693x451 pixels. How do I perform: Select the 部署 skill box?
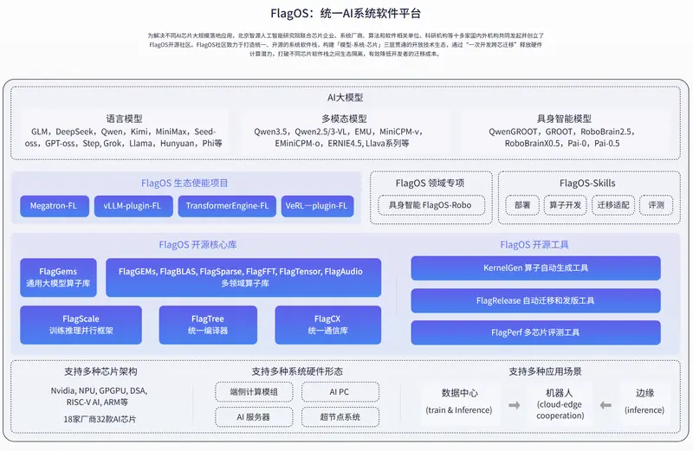[522, 205]
